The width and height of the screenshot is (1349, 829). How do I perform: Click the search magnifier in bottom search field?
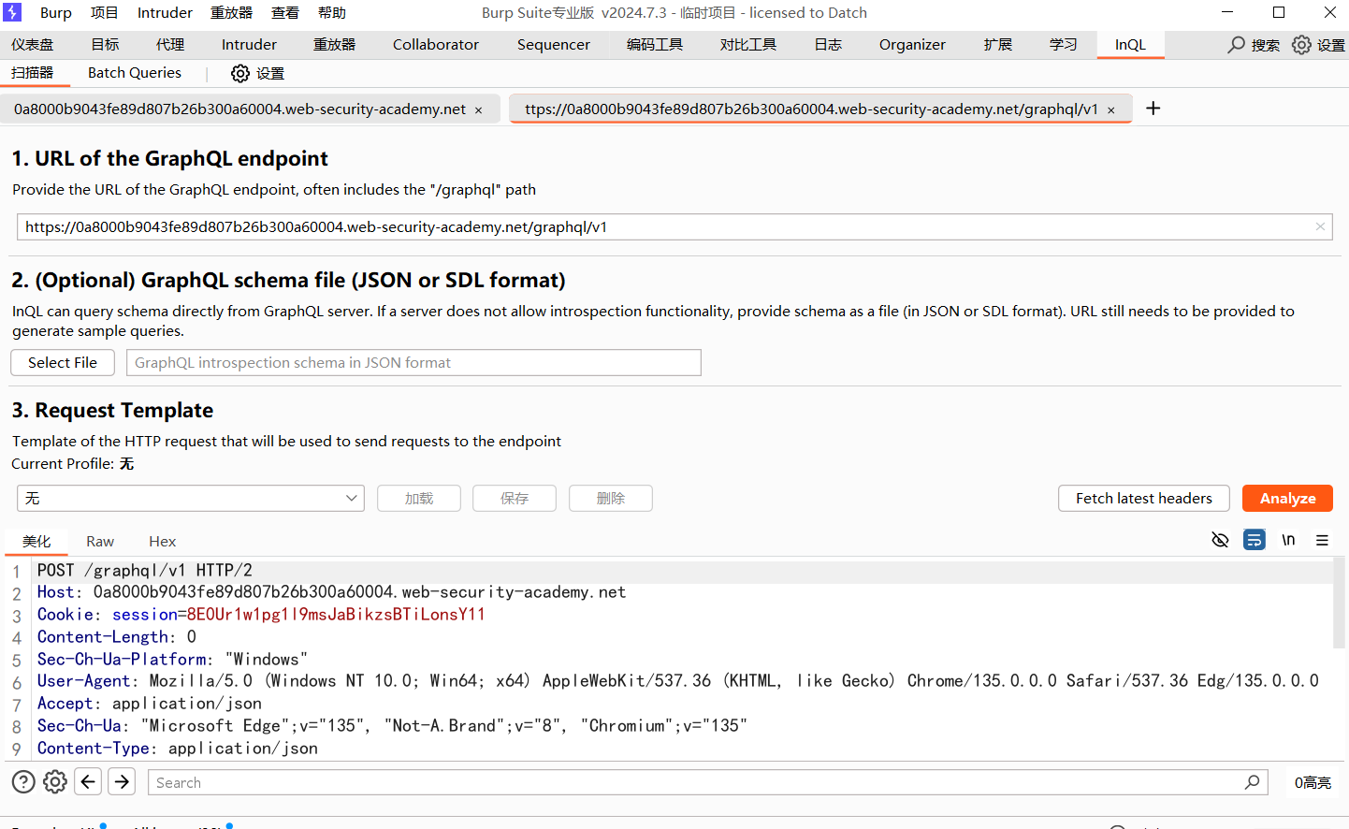pos(1252,781)
